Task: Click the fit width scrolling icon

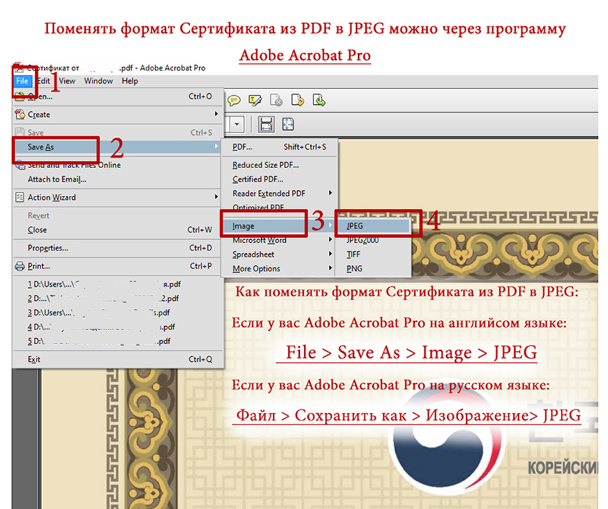Action: (266, 124)
